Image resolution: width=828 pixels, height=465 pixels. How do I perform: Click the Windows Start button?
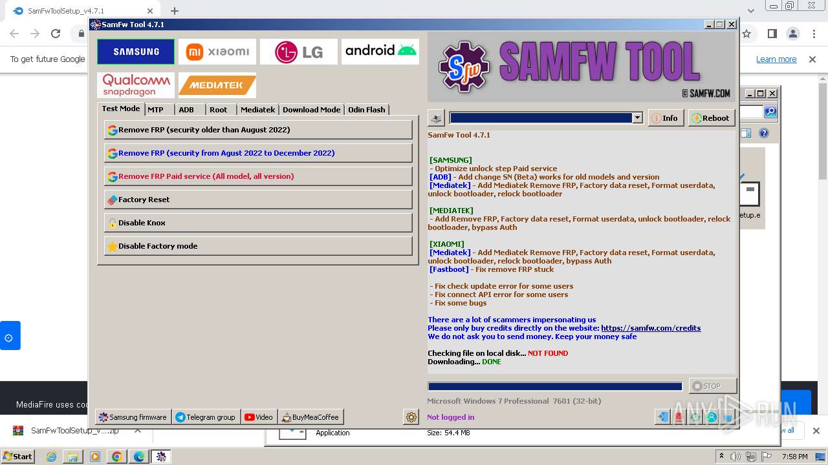point(18,457)
